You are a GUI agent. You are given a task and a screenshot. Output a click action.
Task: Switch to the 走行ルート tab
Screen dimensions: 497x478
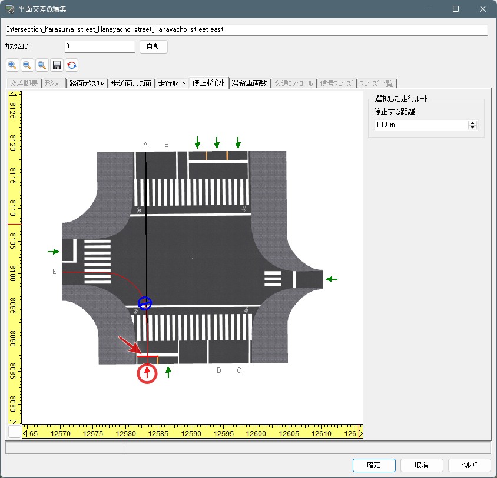point(172,83)
